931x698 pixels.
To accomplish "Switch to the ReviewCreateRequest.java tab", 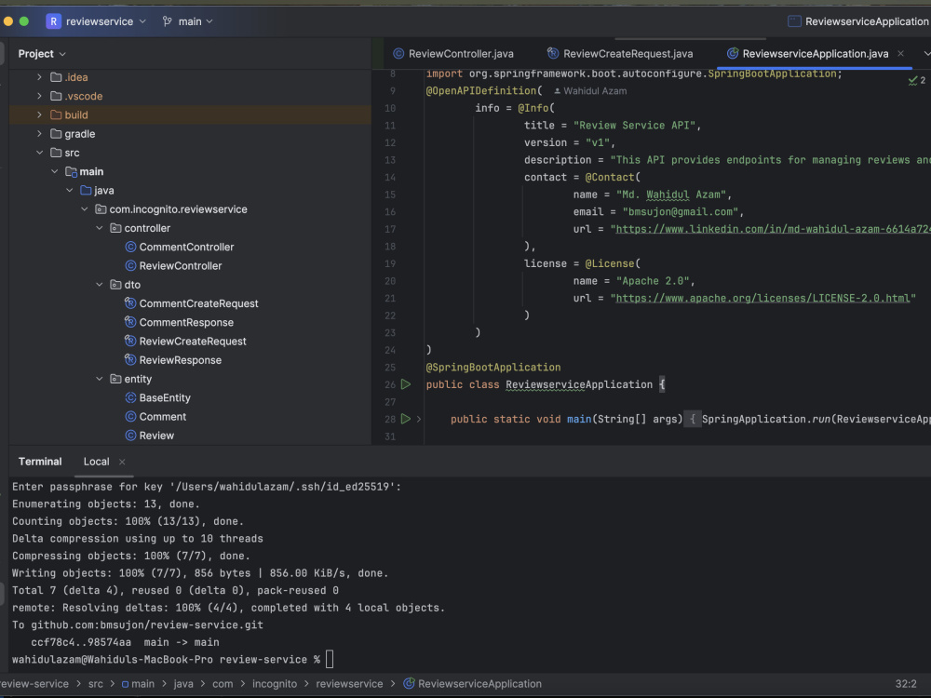I will pos(620,54).
